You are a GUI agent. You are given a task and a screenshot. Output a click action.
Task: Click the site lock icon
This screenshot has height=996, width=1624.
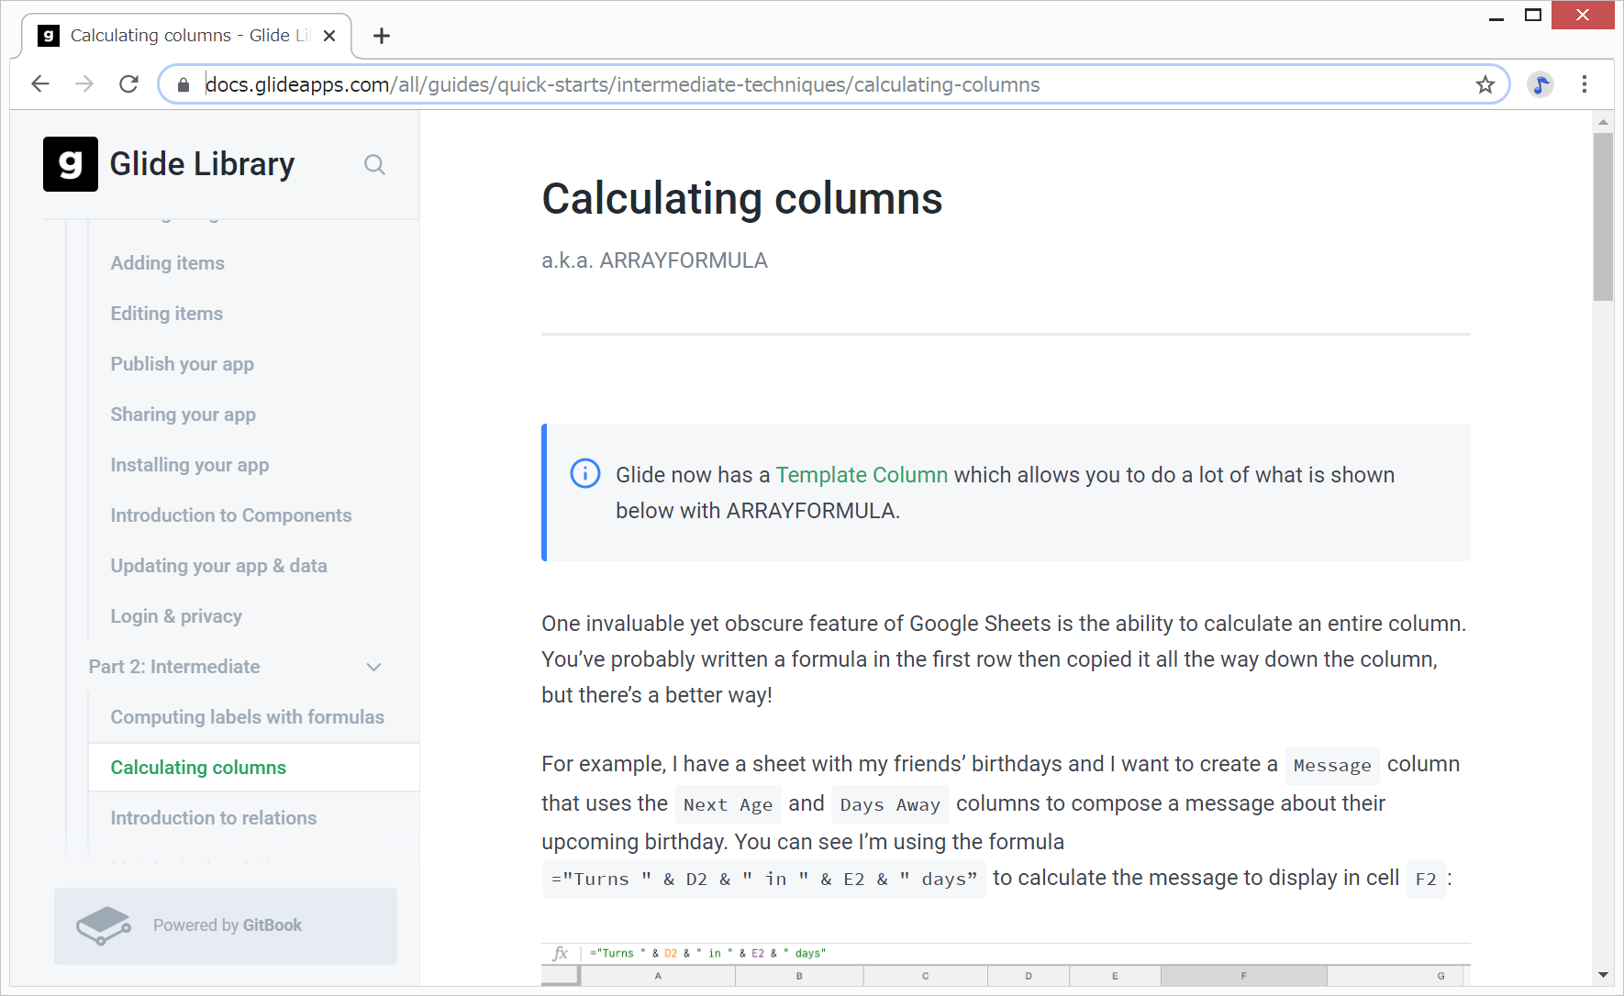pos(184,85)
